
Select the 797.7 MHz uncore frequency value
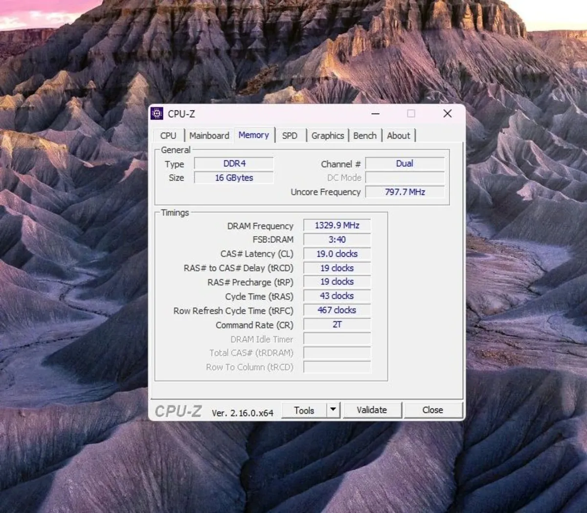pos(405,192)
